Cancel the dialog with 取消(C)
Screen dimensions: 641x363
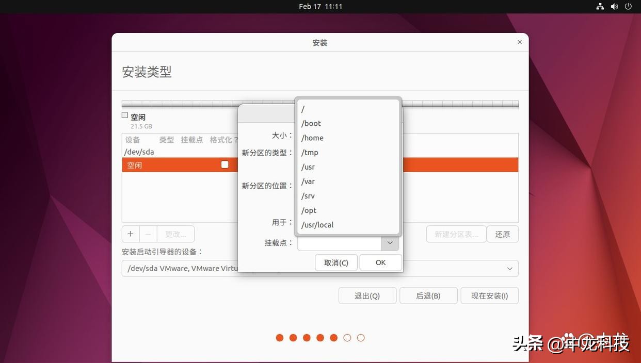335,262
